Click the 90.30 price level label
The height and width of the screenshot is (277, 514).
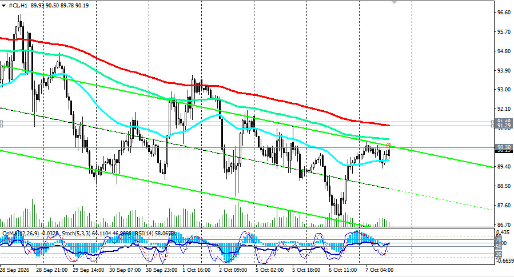pos(504,147)
